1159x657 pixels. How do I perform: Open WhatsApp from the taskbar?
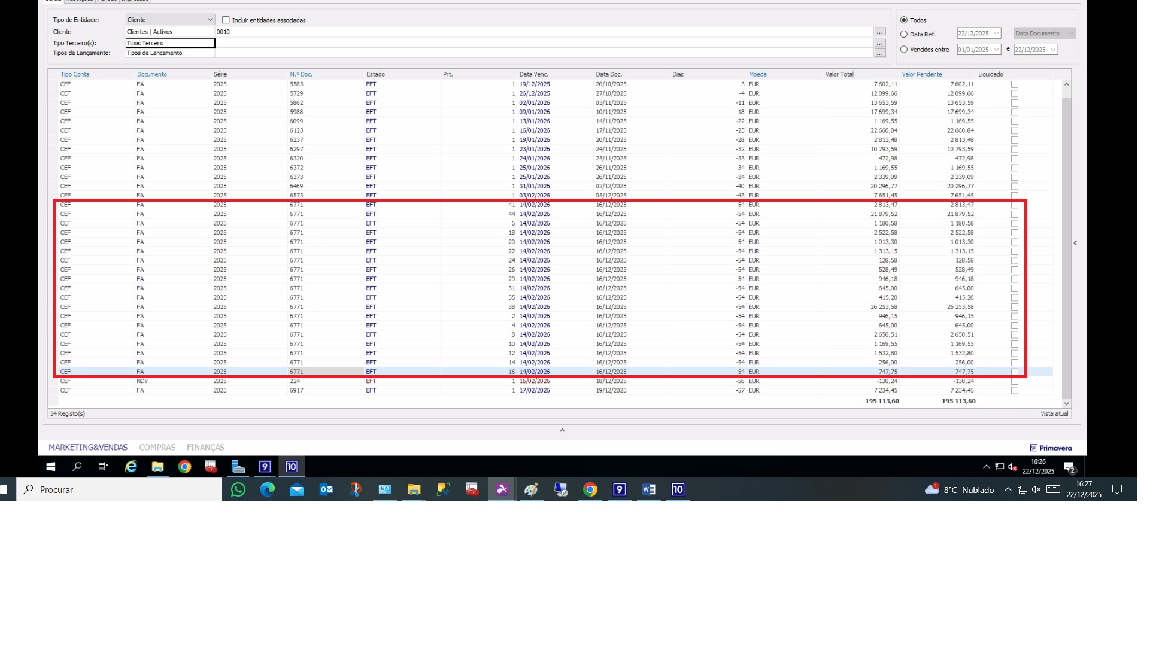click(x=238, y=489)
